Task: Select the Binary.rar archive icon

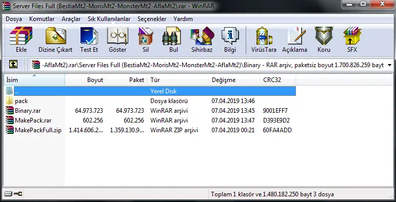Action: click(x=10, y=111)
